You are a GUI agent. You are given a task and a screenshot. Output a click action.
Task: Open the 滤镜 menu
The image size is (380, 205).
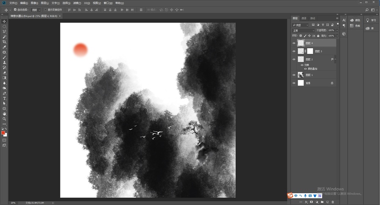(77, 3)
